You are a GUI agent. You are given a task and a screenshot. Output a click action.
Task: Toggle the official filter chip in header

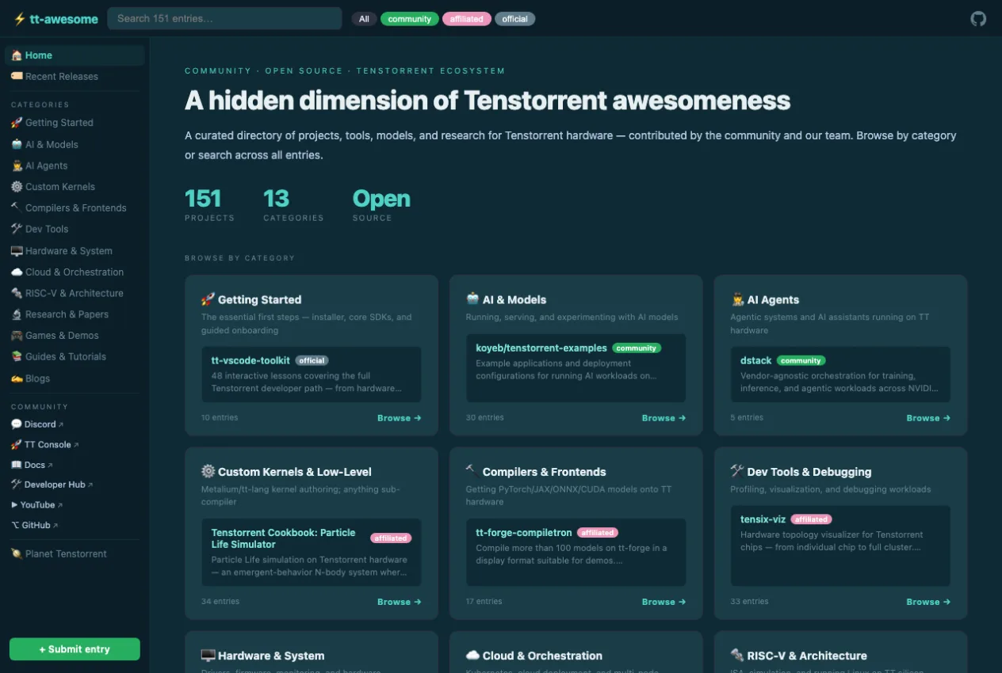point(515,19)
